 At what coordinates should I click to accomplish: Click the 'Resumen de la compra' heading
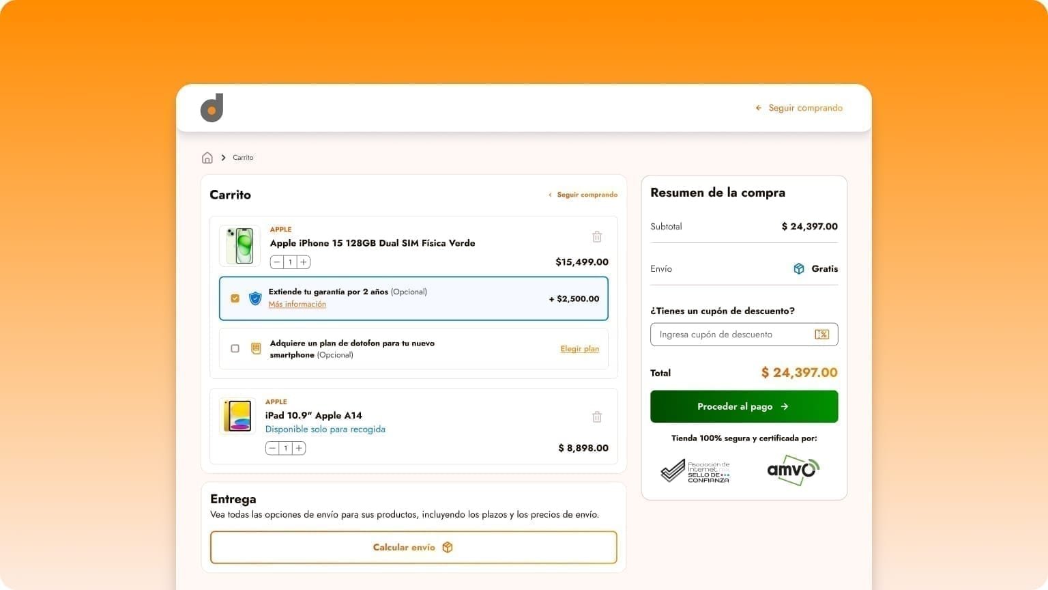(718, 193)
